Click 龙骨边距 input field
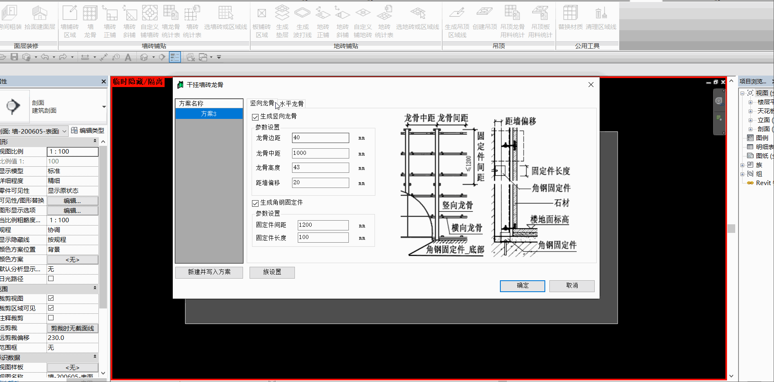Viewport: 774px width, 382px height. [321, 138]
